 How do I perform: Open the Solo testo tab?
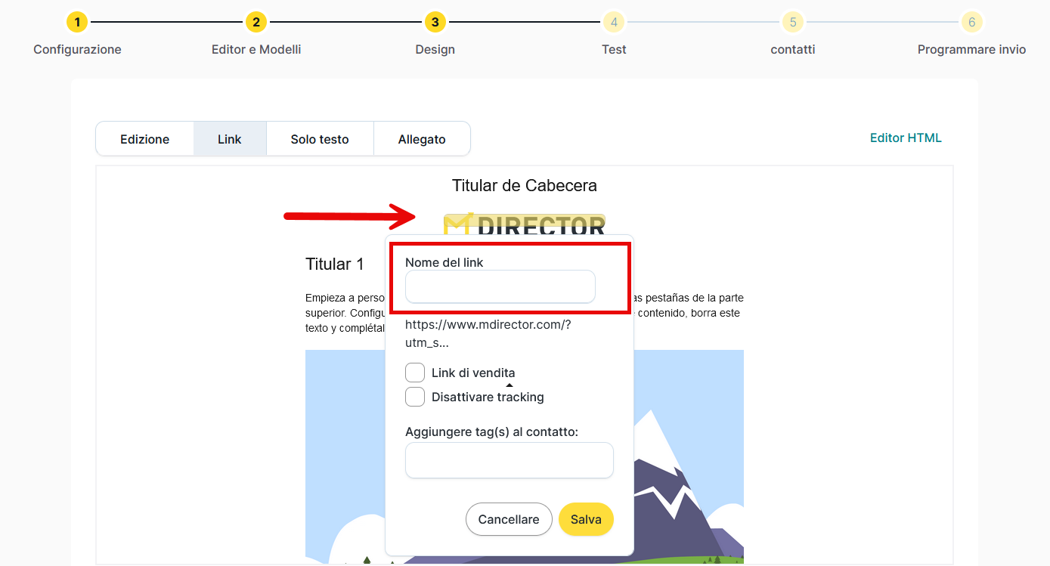pyautogui.click(x=320, y=139)
